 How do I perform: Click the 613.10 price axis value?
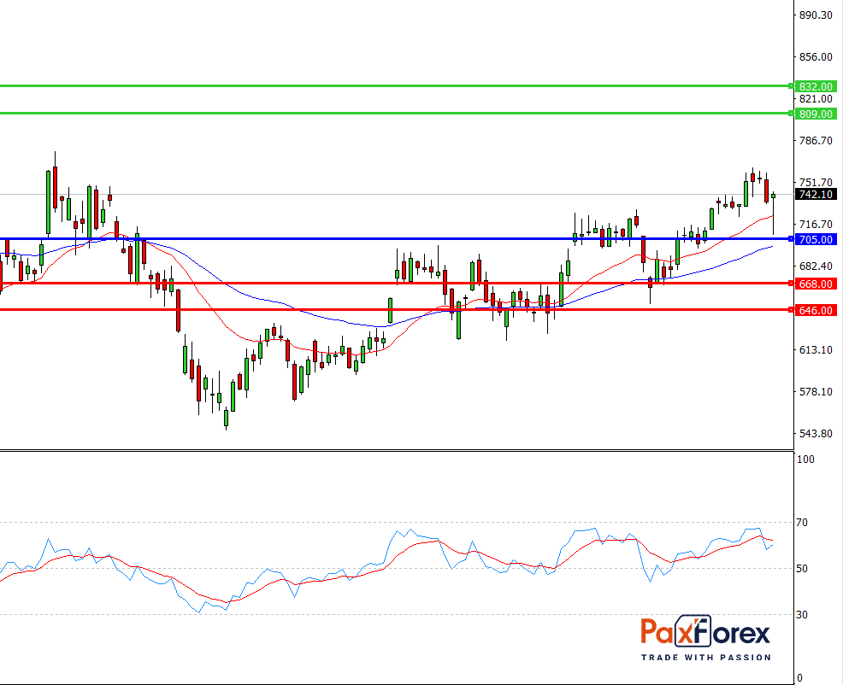coord(814,350)
